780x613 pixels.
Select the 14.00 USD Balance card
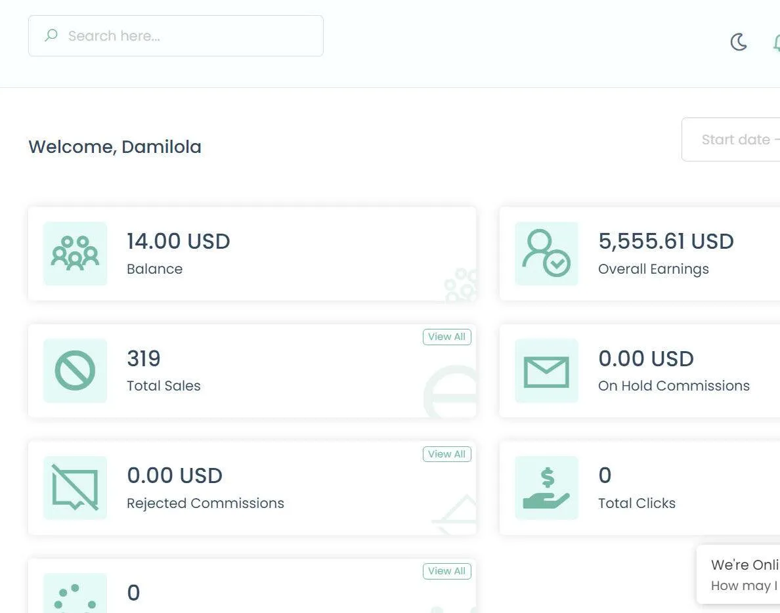[252, 253]
